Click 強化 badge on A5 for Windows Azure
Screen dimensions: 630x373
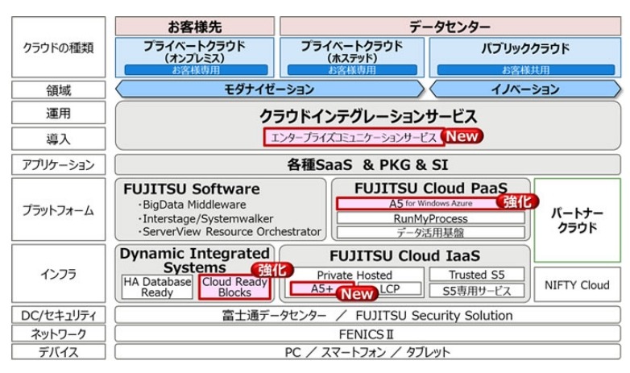point(517,201)
